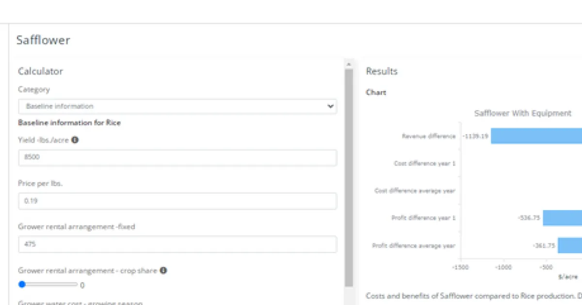Click the fixed rental arrangement field with 475
582x305 pixels.
point(178,244)
